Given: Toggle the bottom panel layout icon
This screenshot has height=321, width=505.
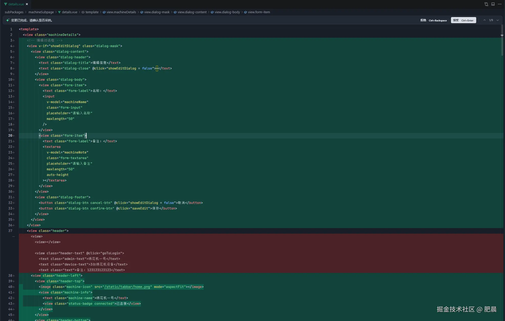Looking at the screenshot, I should [493, 4].
